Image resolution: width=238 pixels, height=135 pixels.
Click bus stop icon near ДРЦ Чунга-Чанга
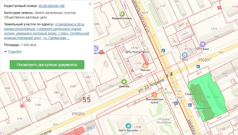[x=163, y=50]
